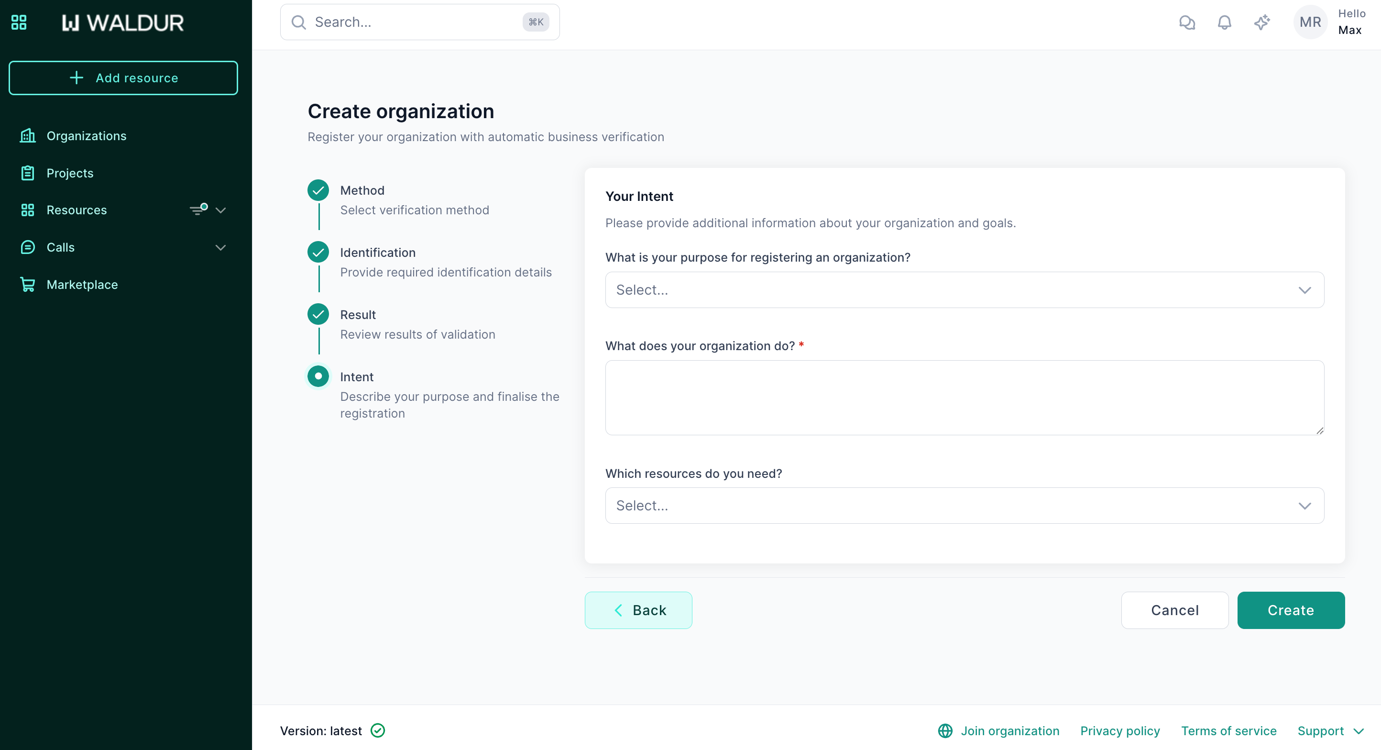1381x750 pixels.
Task: Click the AI sparkle assistant icon
Action: click(1262, 22)
